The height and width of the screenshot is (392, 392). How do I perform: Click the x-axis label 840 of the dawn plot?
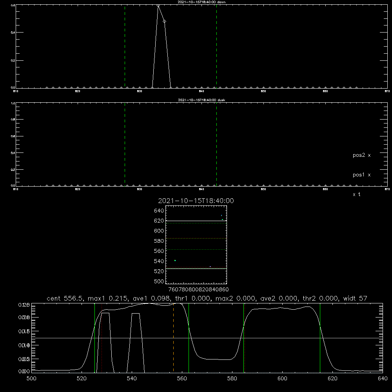(201, 91)
